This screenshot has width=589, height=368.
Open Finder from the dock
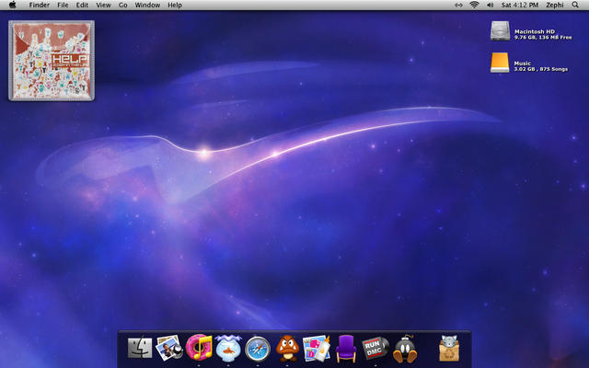pyautogui.click(x=140, y=348)
